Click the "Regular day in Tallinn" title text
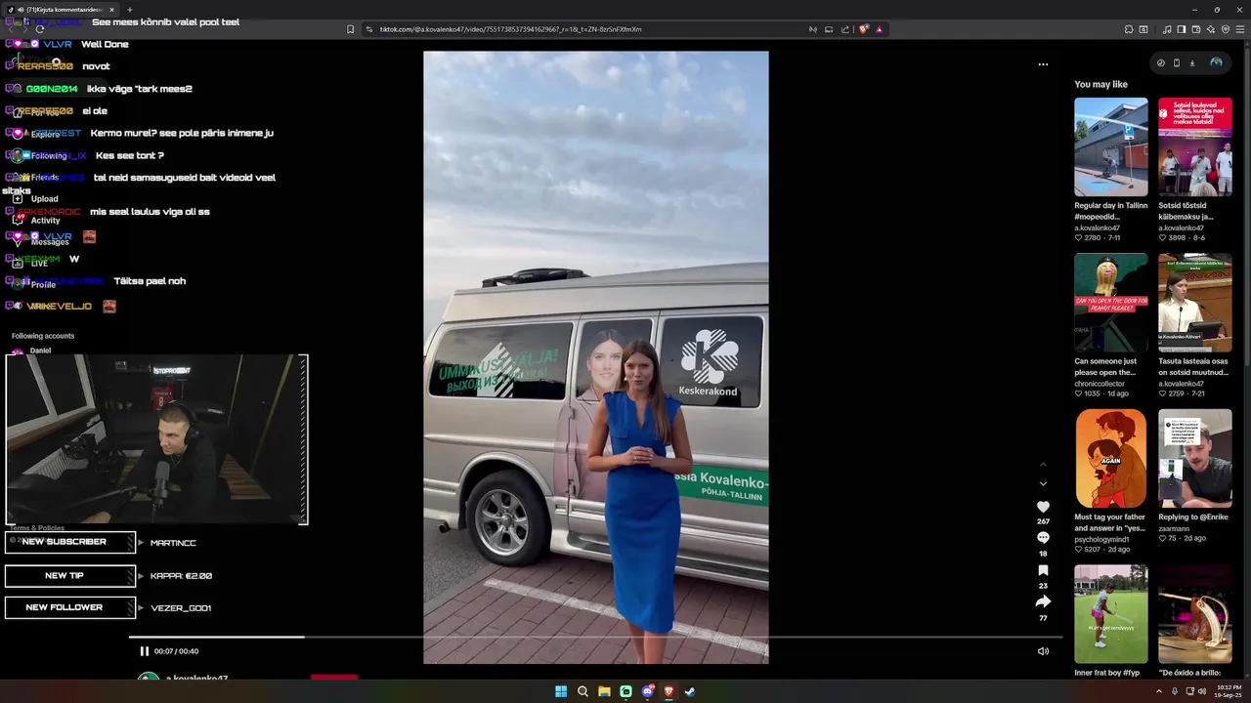Image resolution: width=1251 pixels, height=703 pixels. coord(1111,211)
